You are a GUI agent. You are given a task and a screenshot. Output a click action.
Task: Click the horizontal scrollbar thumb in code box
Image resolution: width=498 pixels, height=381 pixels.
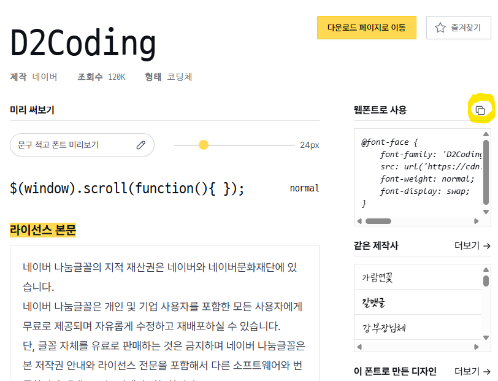(x=378, y=221)
